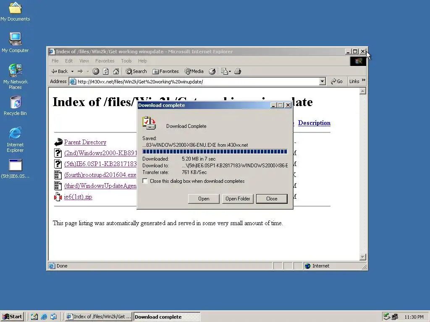The width and height of the screenshot is (430, 322).
Task: Open the View menu
Action: [x=84, y=61]
